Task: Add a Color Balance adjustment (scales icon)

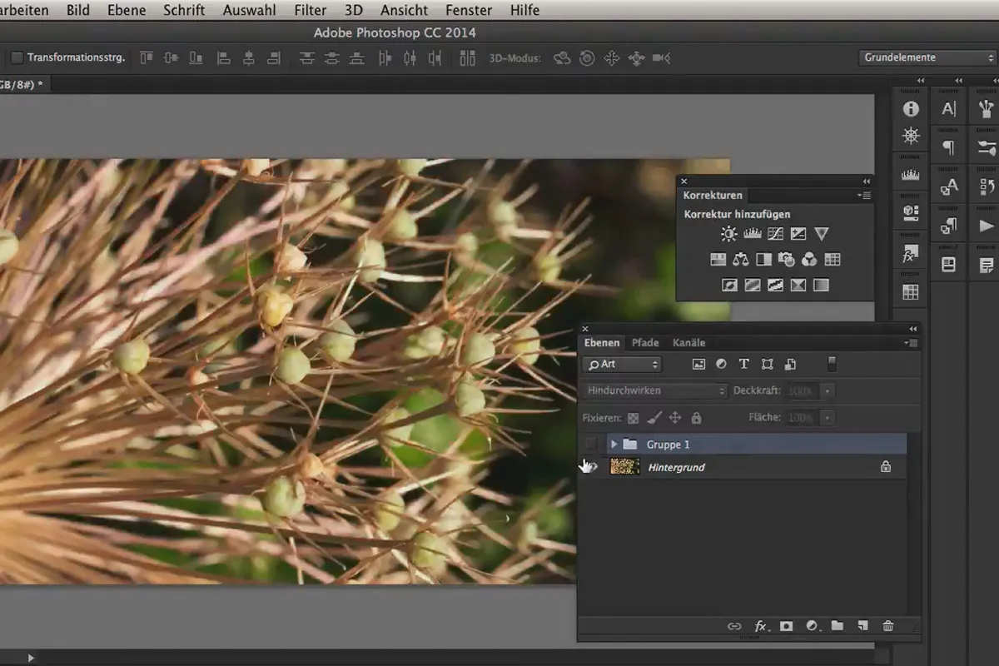Action: pos(741,260)
